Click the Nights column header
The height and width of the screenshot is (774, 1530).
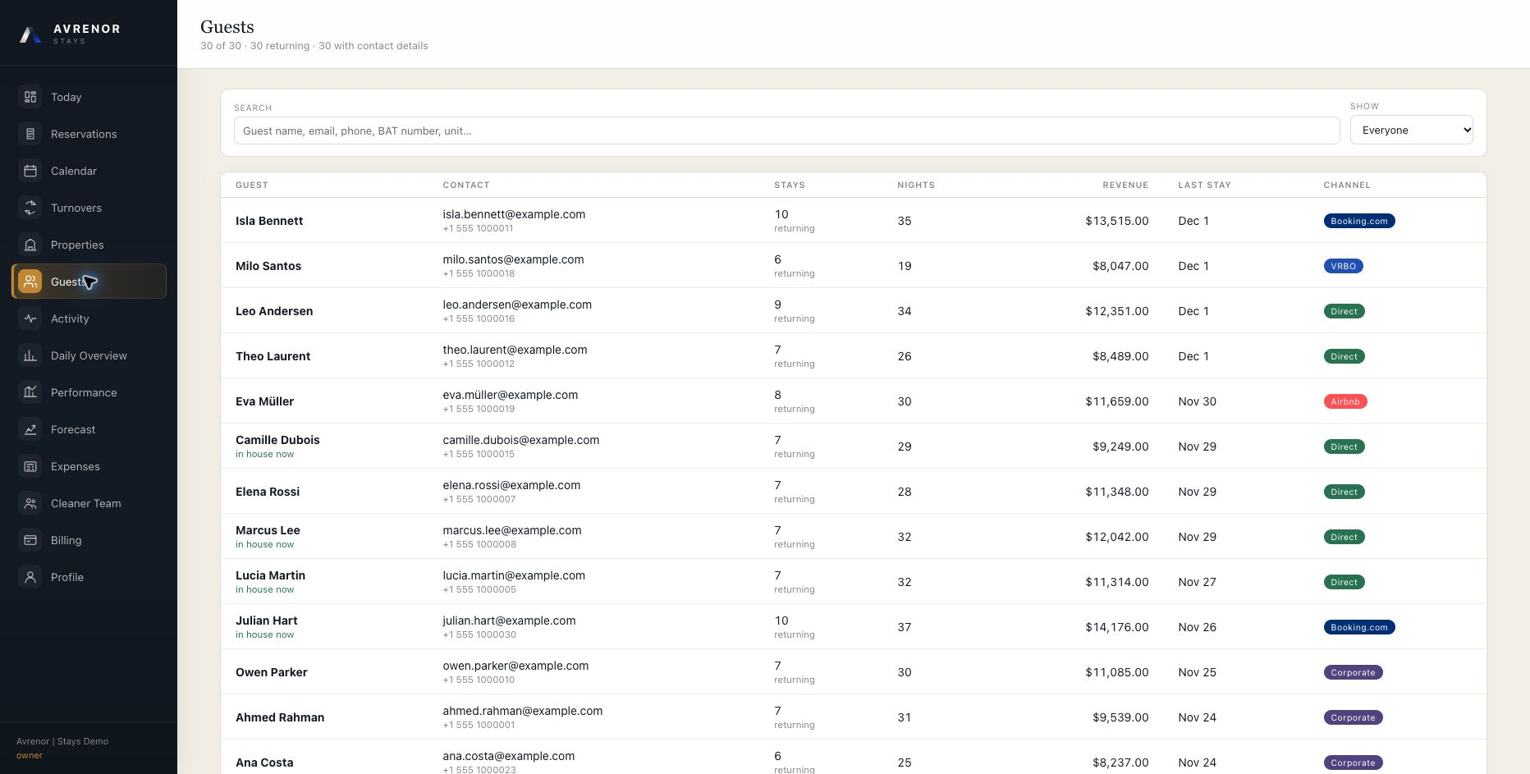[916, 185]
